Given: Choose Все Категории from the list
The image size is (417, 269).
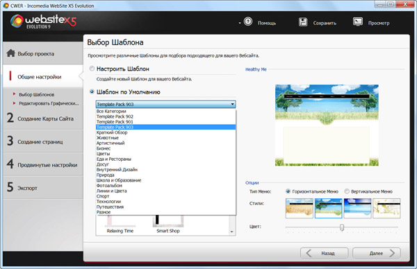Looking at the screenshot, I should tap(165, 111).
